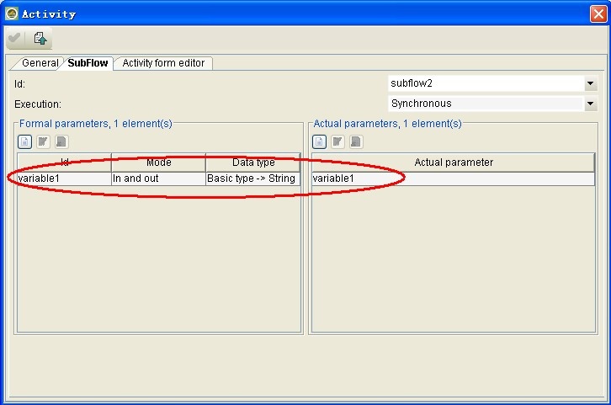
Task: Add new formal parameter icon
Action: [x=24, y=141]
